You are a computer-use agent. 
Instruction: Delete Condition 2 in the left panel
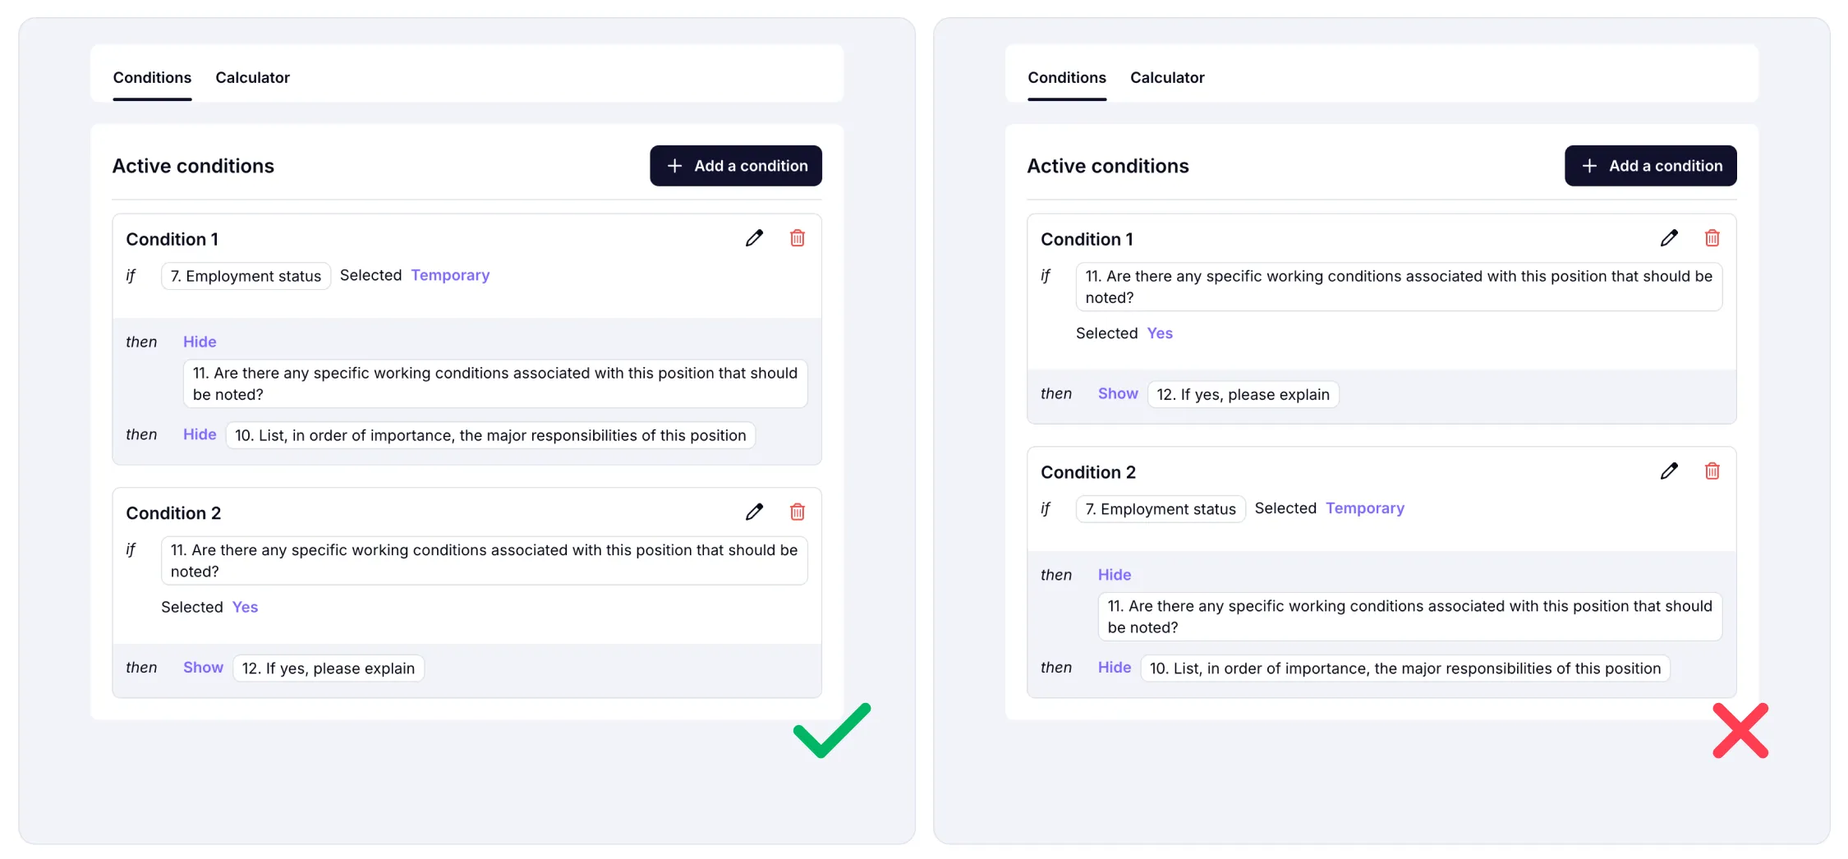tap(796, 512)
